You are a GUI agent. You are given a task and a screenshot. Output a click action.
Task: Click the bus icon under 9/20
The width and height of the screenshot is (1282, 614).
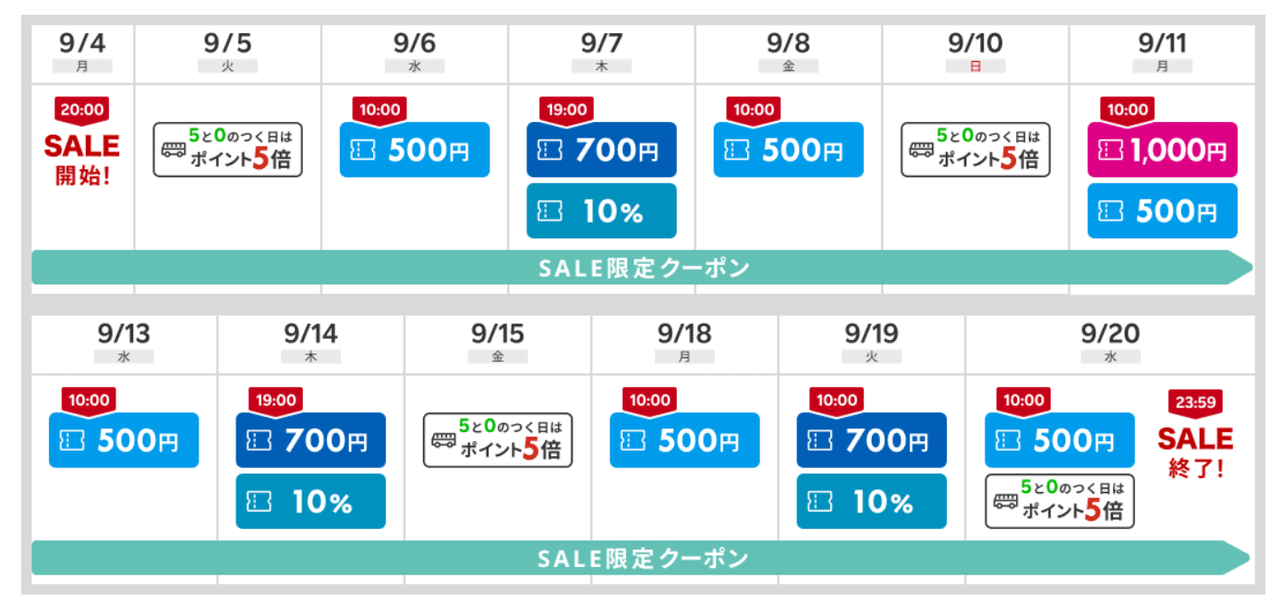tap(1005, 501)
